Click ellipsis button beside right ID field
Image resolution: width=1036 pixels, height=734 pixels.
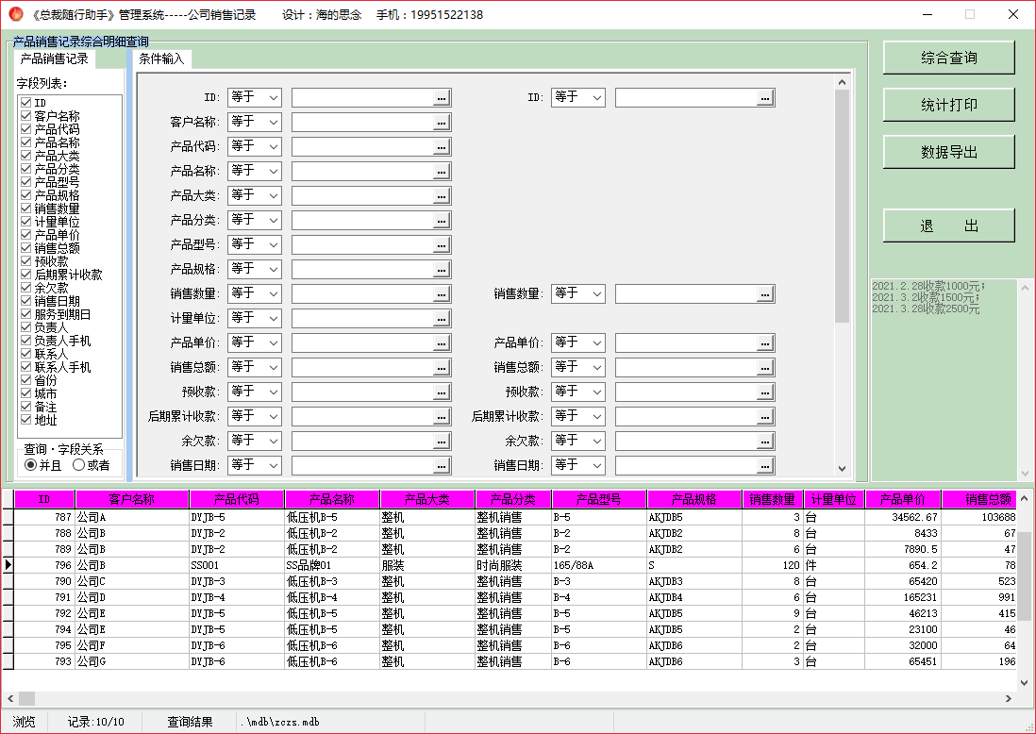pyautogui.click(x=765, y=98)
